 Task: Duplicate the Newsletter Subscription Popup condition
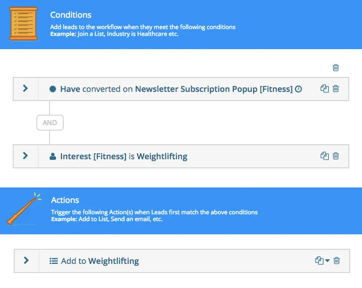click(x=324, y=89)
